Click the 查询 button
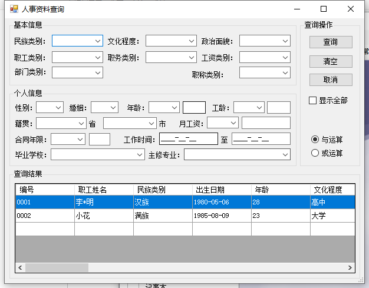This screenshot has width=369, height=288. point(331,42)
